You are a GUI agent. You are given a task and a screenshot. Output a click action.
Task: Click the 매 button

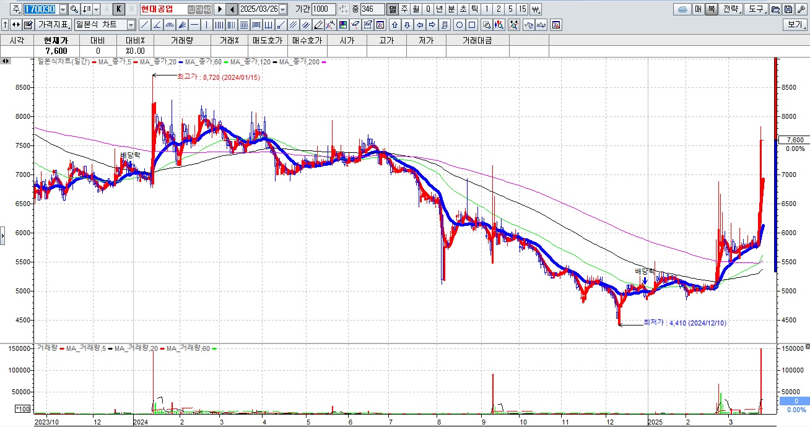point(698,9)
